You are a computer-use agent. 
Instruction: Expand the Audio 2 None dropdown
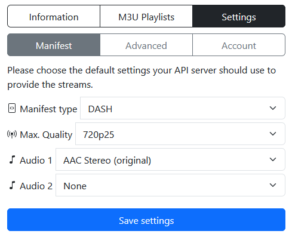click(x=170, y=185)
